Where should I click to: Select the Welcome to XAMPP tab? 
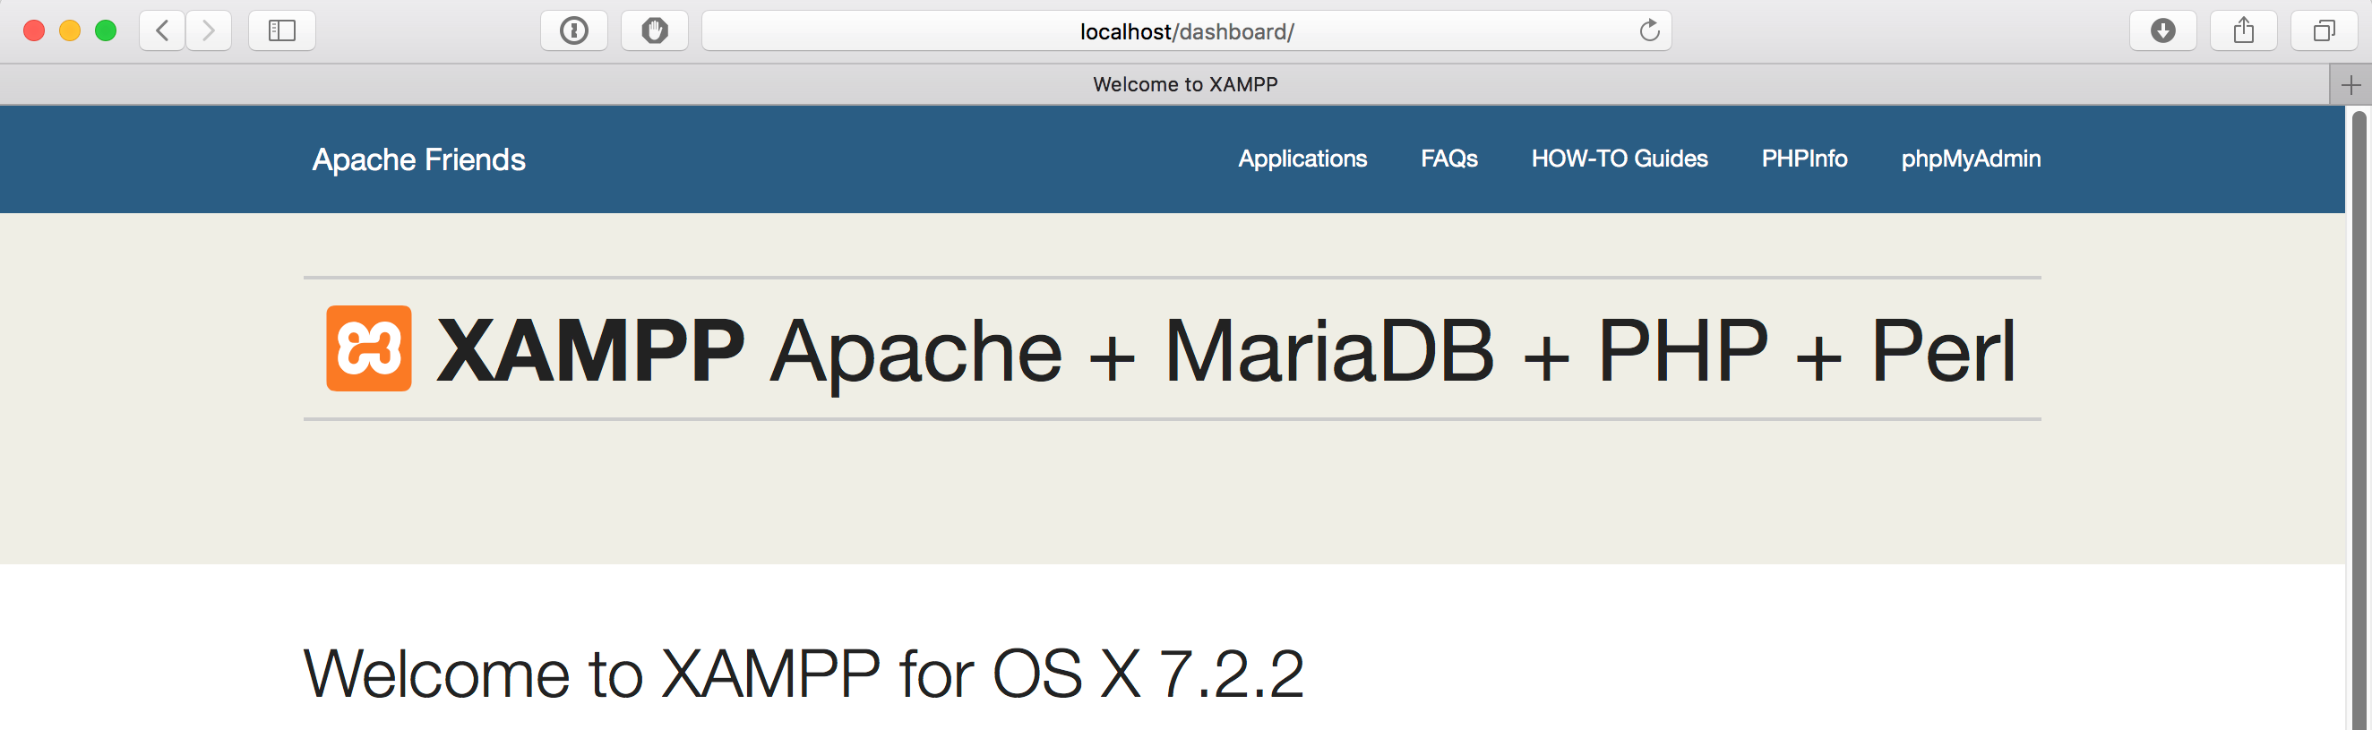tap(1165, 85)
